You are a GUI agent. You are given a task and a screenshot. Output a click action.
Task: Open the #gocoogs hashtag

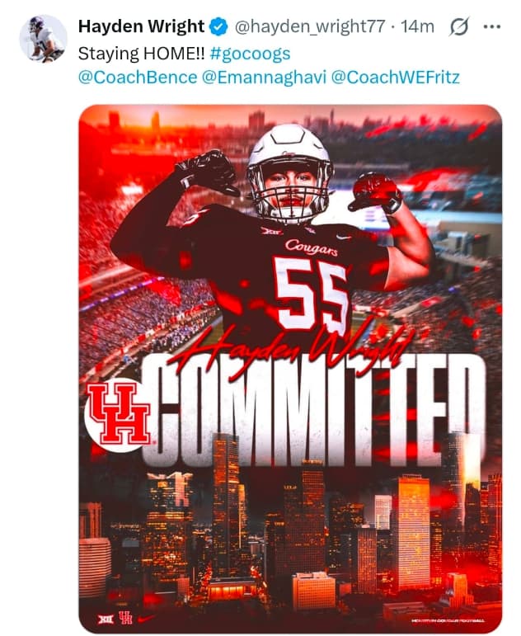tap(251, 54)
